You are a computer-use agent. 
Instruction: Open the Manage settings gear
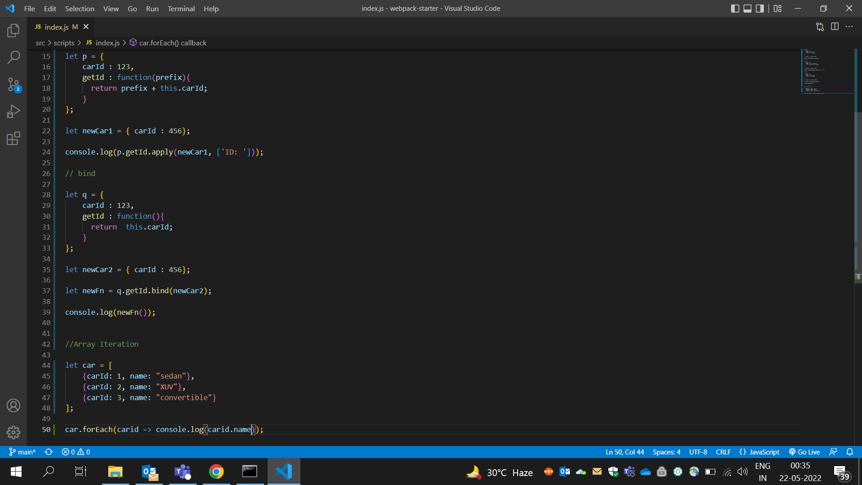[13, 432]
